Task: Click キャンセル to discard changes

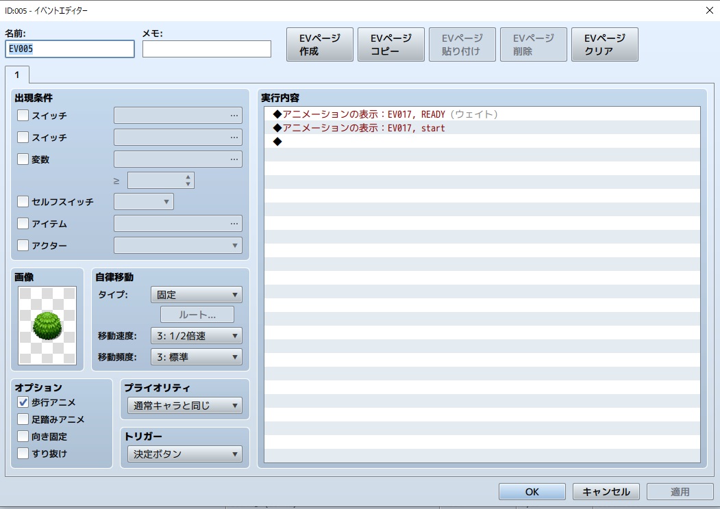Action: (x=606, y=492)
